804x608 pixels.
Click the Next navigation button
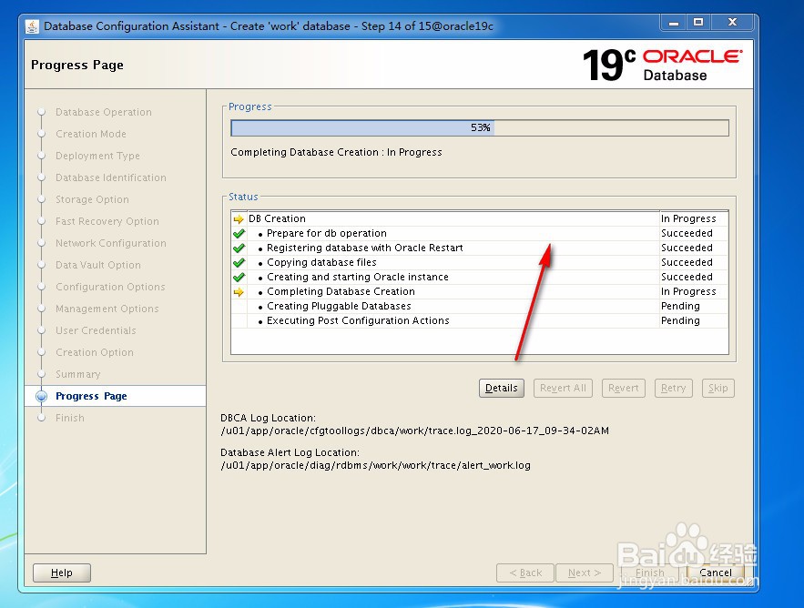click(584, 573)
